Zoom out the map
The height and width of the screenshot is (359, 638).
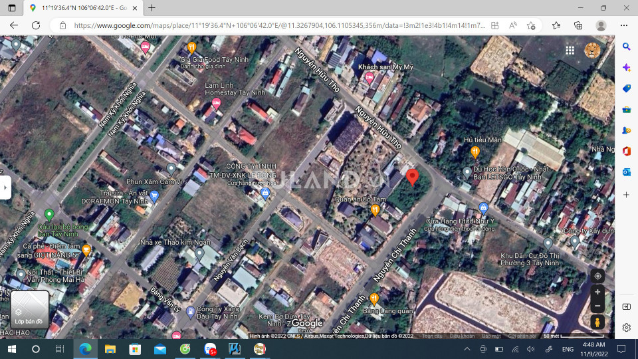click(x=597, y=306)
